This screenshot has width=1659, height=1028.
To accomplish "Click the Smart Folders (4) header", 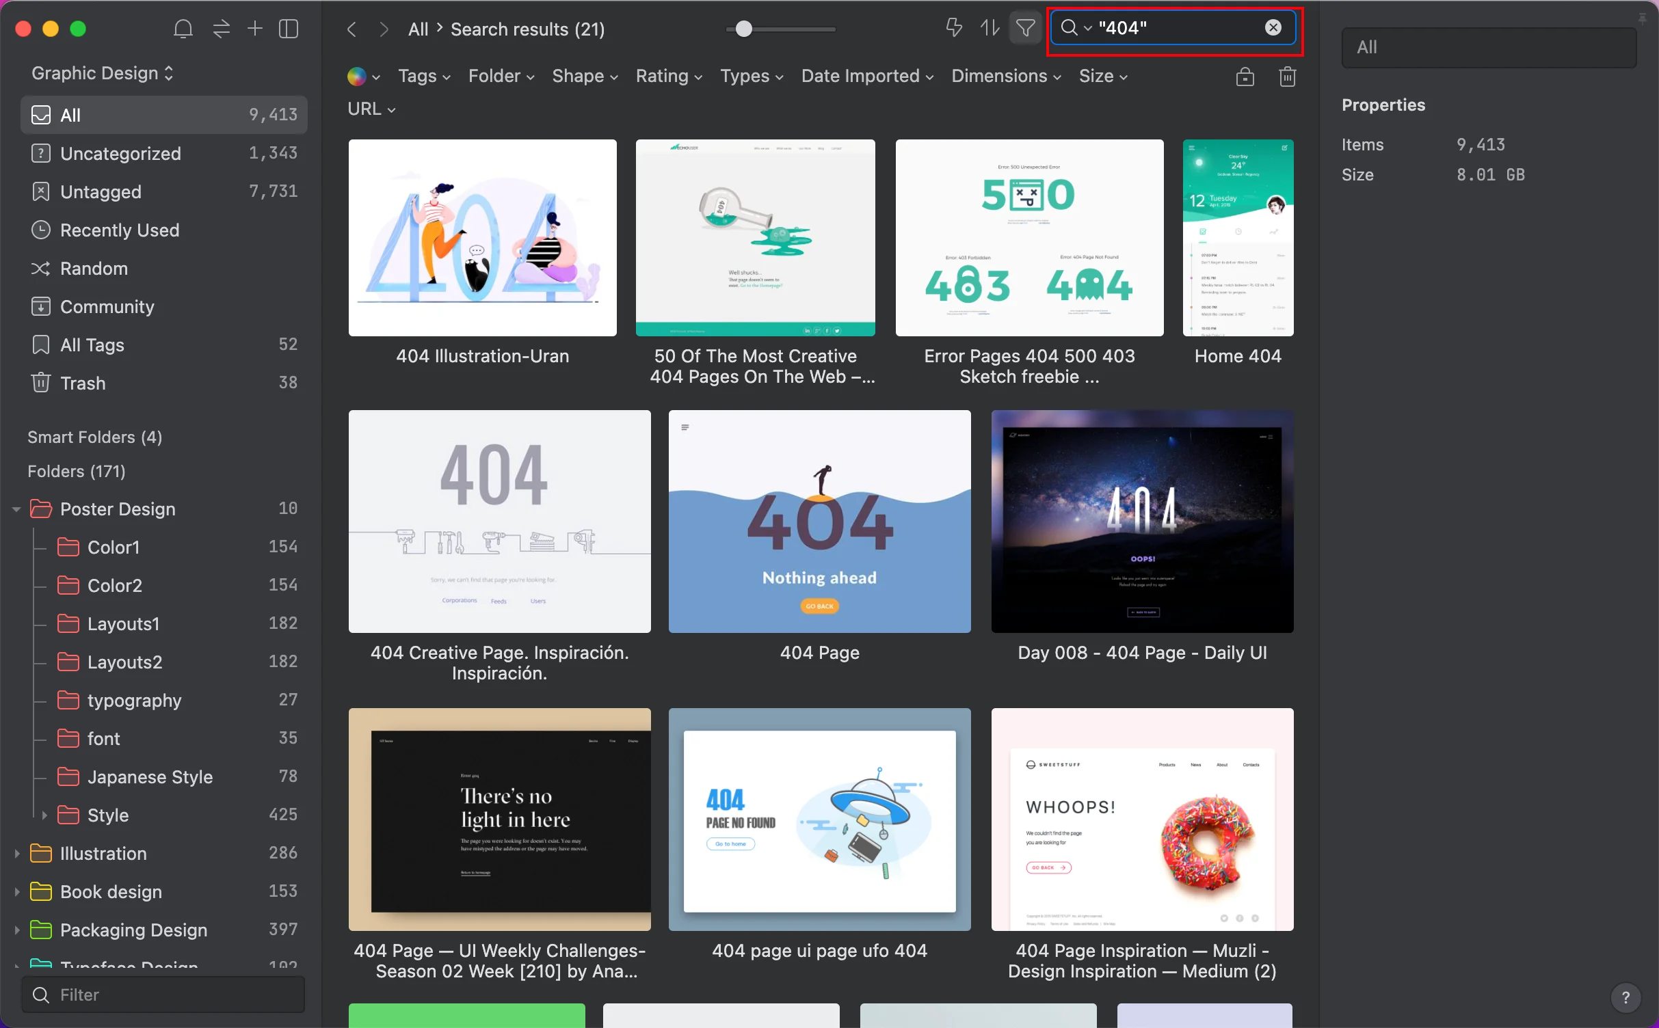I will [x=95, y=437].
